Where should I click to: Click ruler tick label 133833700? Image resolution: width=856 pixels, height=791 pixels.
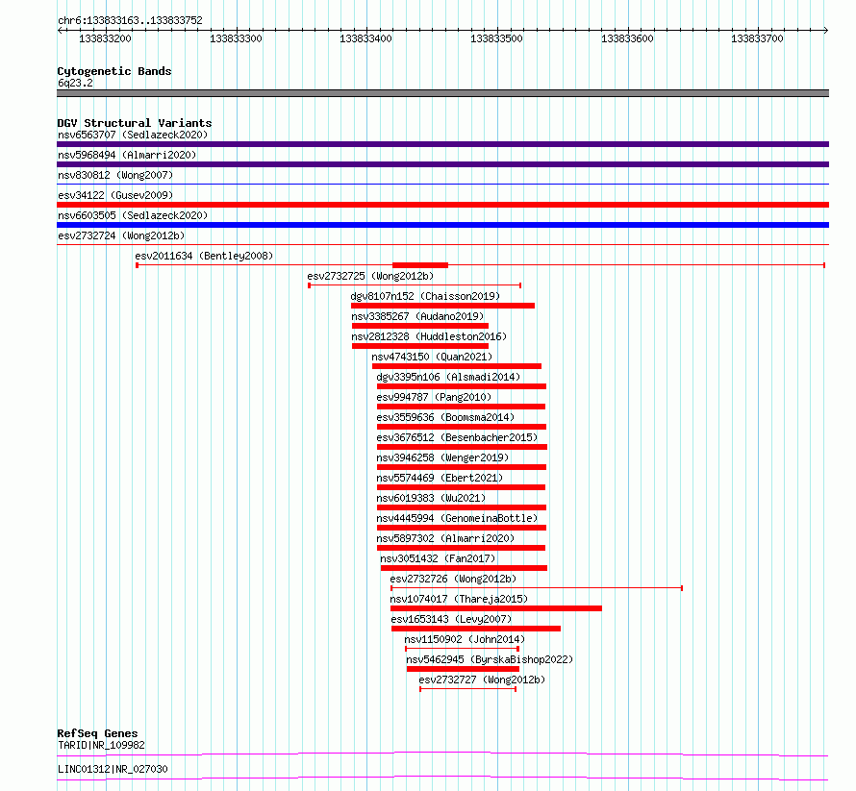pyautogui.click(x=757, y=38)
